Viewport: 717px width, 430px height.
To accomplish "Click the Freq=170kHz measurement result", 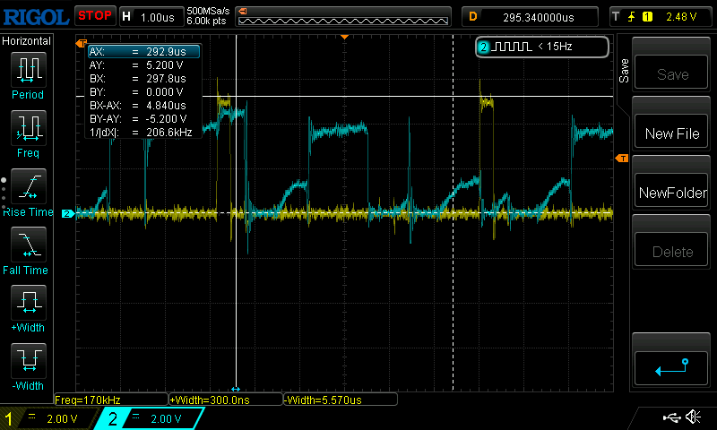I will click(110, 400).
